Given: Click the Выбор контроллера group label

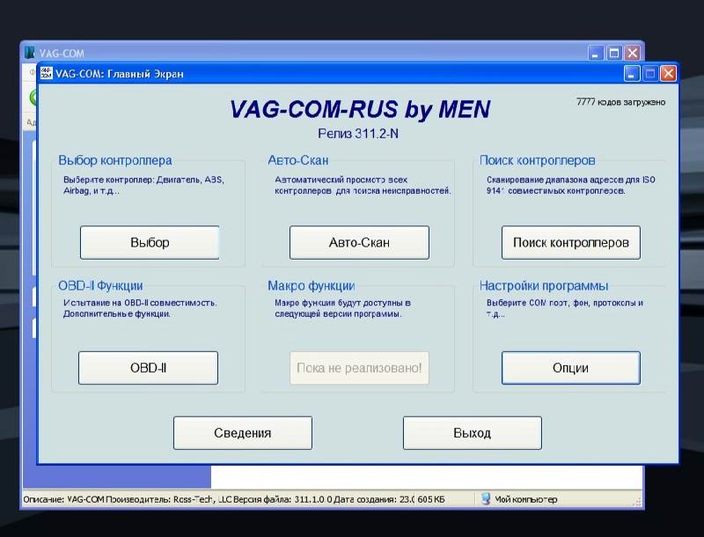Looking at the screenshot, I should pos(115,160).
